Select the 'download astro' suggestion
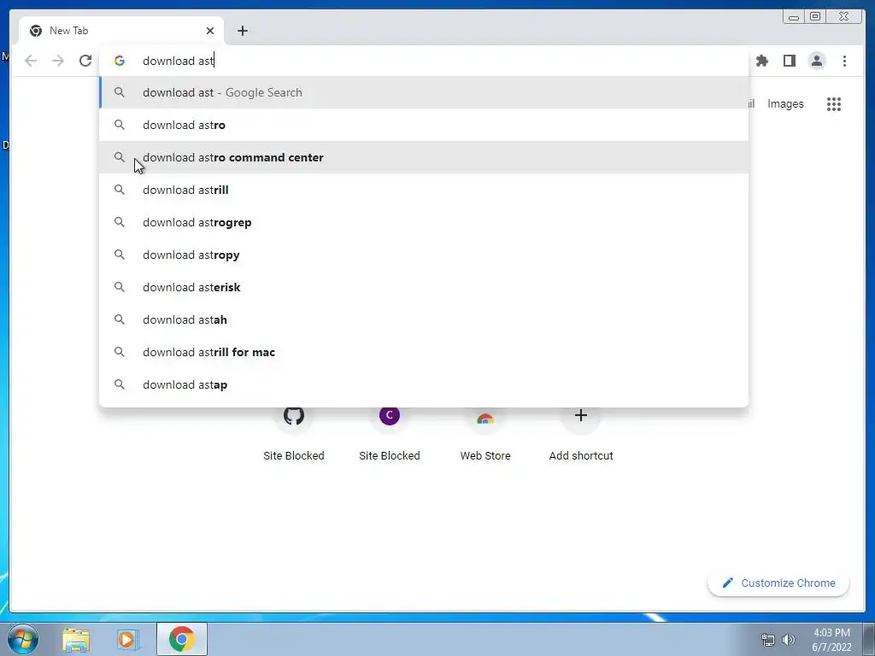This screenshot has width=875, height=656. (x=424, y=125)
